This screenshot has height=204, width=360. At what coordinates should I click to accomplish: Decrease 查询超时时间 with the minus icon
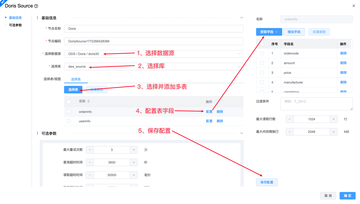coord(90,162)
